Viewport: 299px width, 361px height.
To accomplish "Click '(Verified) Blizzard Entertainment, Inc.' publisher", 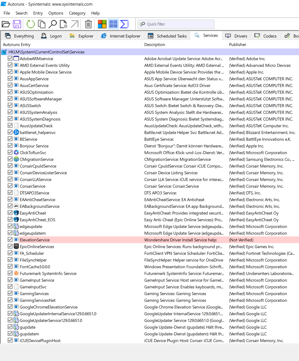I will [x=262, y=133].
